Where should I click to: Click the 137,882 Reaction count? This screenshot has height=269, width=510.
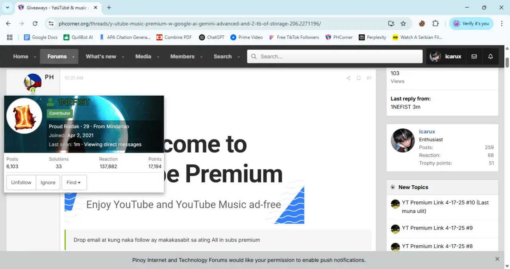108,167
